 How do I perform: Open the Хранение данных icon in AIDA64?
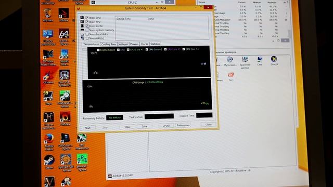pyautogui.click(x=245, y=62)
